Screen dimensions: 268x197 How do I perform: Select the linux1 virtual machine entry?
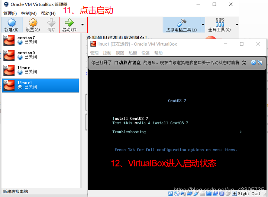[41, 85]
